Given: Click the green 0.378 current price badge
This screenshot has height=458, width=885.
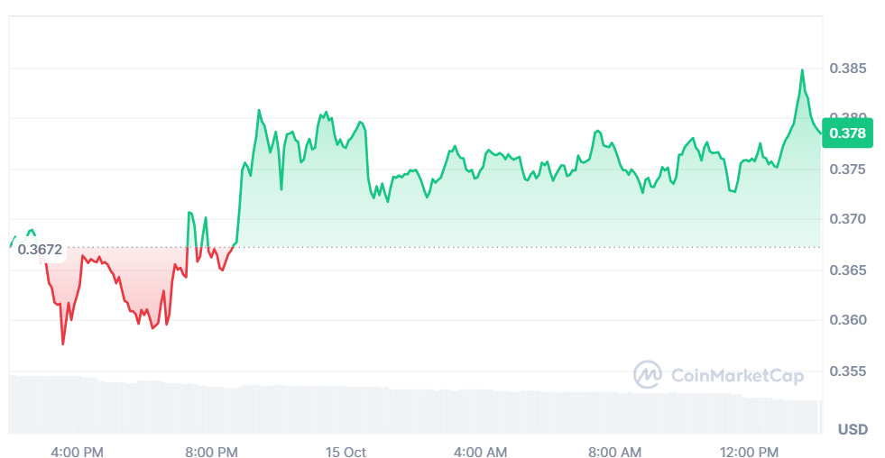Looking at the screenshot, I should [847, 133].
